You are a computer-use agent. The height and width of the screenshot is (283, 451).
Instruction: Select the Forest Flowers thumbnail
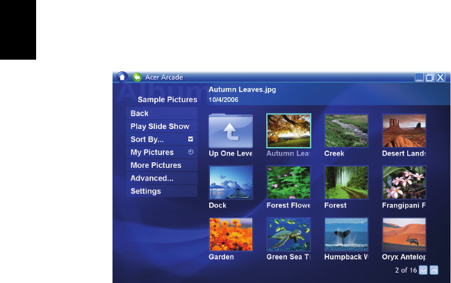tap(289, 182)
